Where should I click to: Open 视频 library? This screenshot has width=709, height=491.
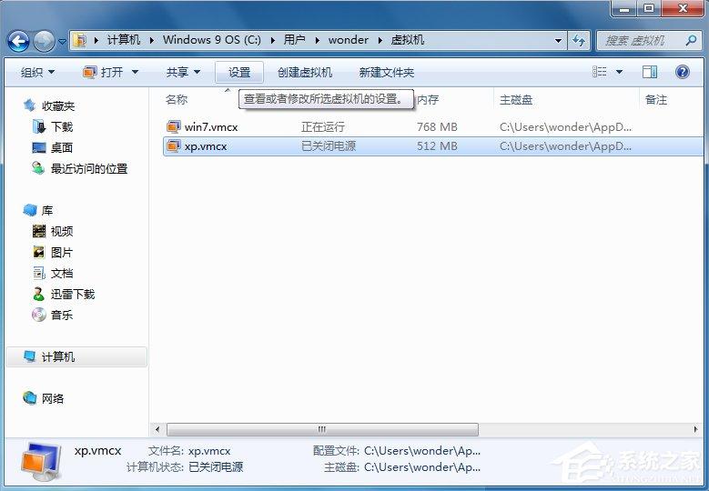coord(62,231)
